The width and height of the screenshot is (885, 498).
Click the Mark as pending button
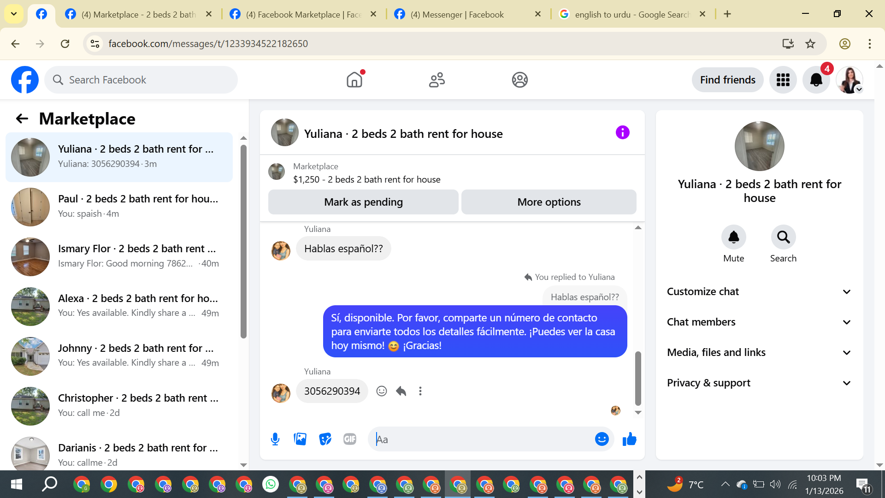click(x=363, y=202)
